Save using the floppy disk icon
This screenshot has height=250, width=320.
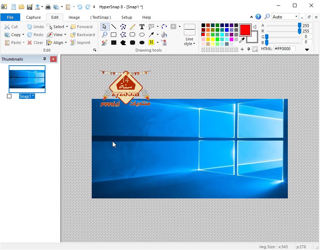pos(30,7)
